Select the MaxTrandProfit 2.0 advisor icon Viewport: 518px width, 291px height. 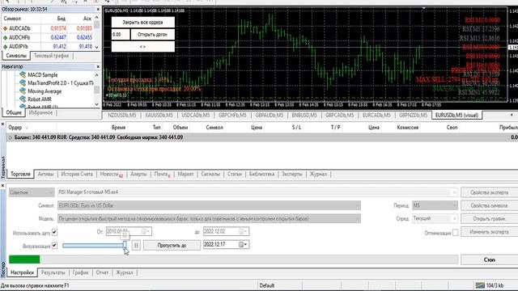[x=23, y=82]
